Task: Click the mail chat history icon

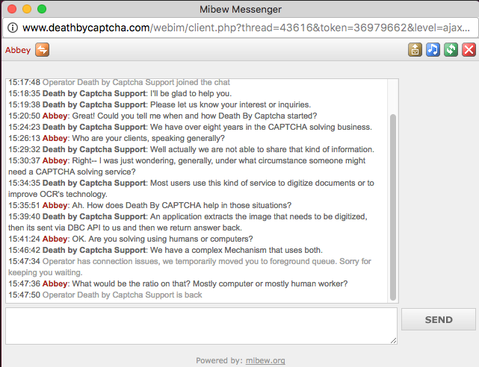Action: tap(415, 50)
